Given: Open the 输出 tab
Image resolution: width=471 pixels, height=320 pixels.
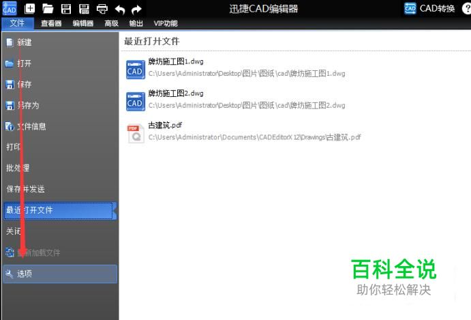Looking at the screenshot, I should (136, 23).
